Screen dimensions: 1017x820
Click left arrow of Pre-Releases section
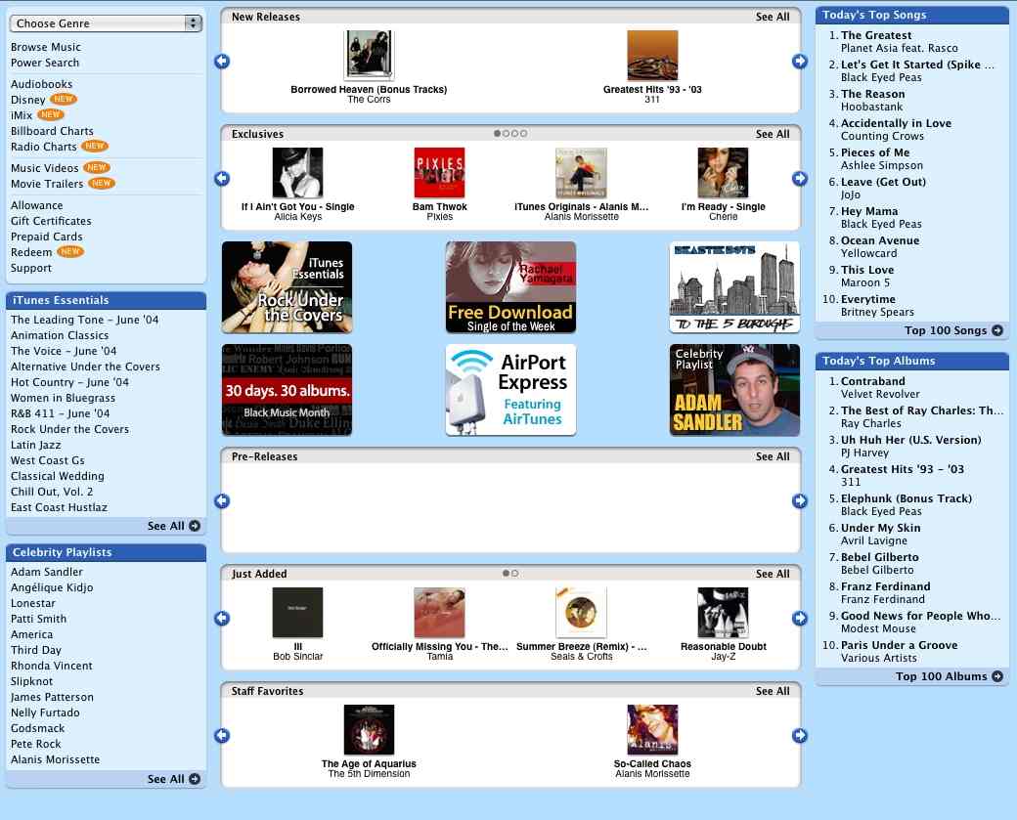(x=222, y=501)
